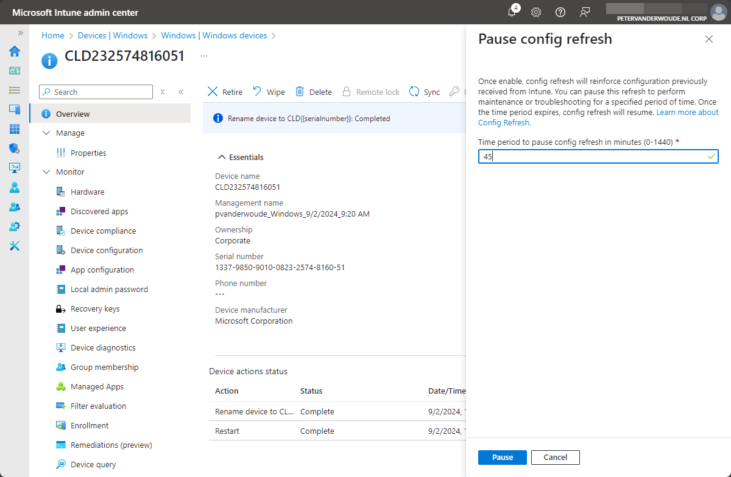Collapse the Essentials section
731x477 pixels.
(x=221, y=157)
